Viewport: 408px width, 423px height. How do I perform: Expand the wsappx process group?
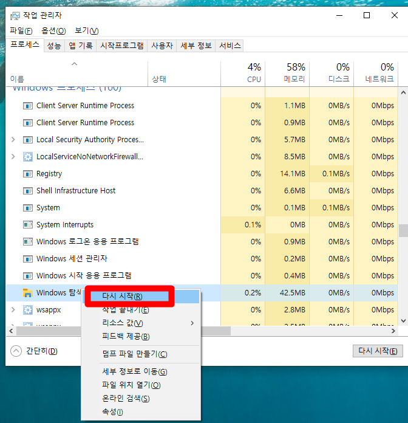click(x=13, y=310)
